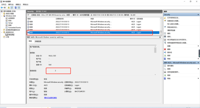Click the 帮助 icon in Security section
This screenshot has width=200, height=108.
165,59
